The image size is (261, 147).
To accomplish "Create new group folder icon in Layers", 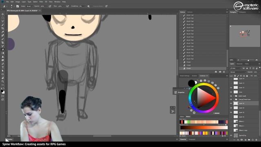I will [249, 140].
